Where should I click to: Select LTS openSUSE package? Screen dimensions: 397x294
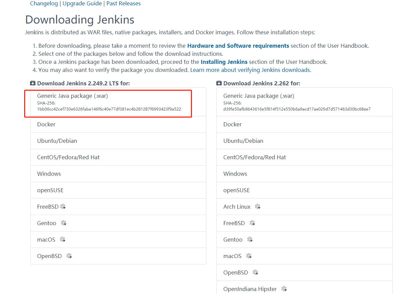point(118,190)
